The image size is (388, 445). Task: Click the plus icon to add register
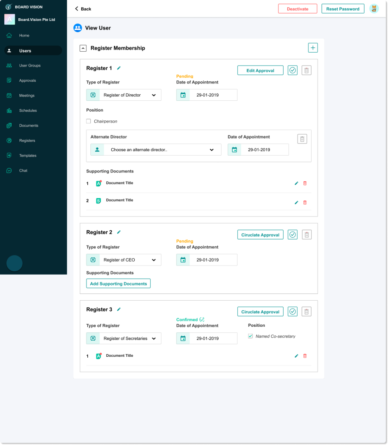coord(312,48)
